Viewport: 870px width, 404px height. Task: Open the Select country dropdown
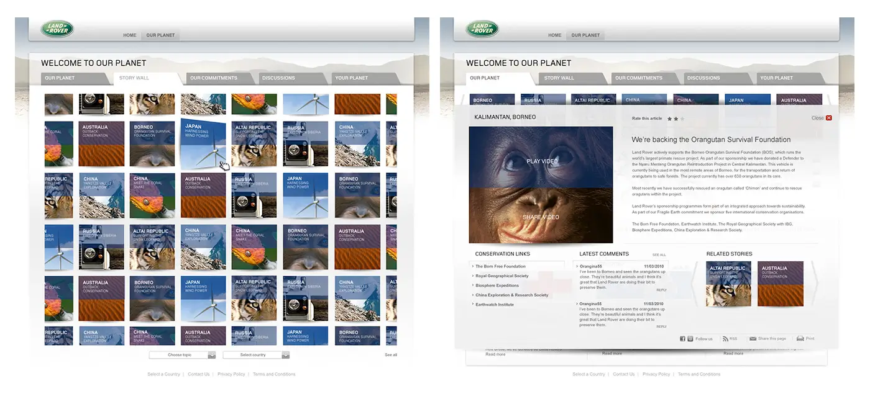point(256,355)
